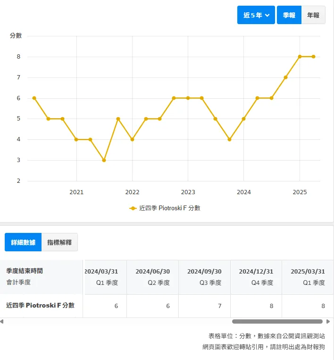Switch to 季報 quarterly view

pos(289,15)
